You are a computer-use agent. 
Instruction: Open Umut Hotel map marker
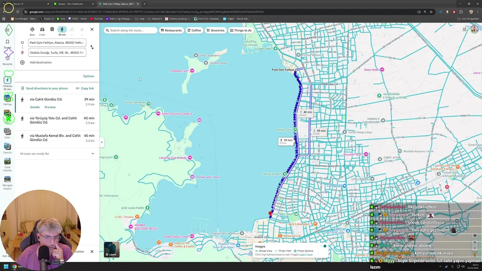(x=382, y=70)
